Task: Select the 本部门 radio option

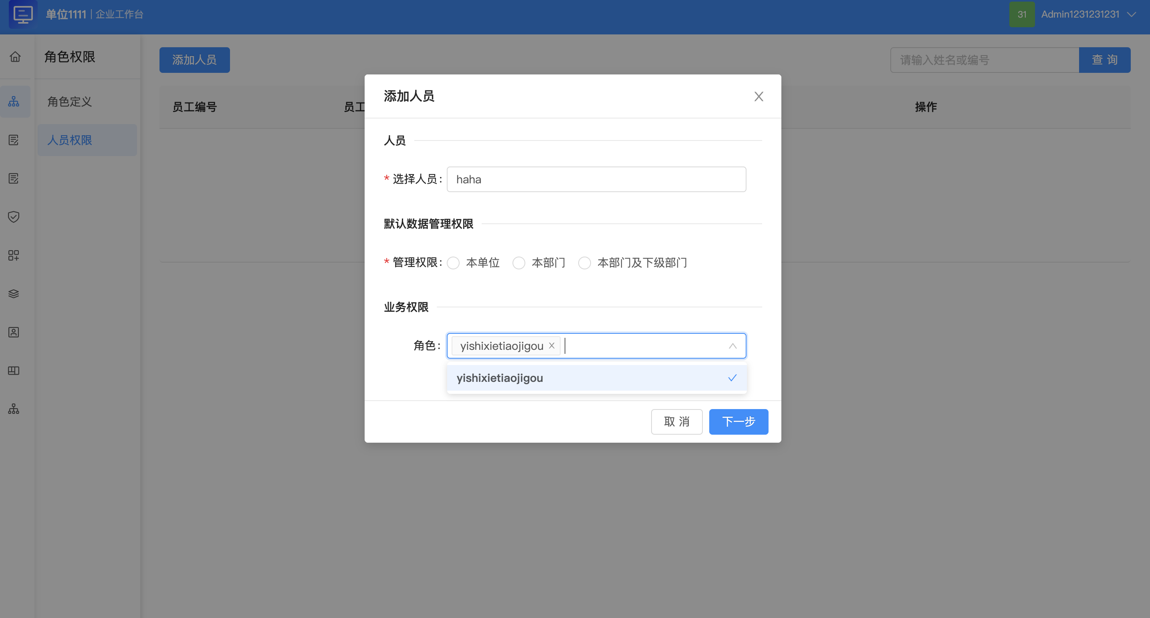Action: coord(519,263)
